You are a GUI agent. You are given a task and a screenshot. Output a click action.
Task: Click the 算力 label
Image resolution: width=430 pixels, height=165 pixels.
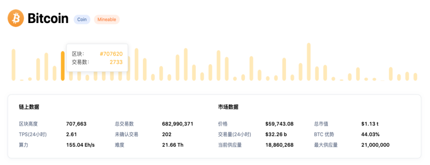23,145
